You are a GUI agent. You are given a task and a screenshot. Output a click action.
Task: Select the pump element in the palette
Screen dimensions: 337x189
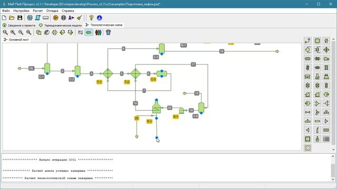(308, 94)
